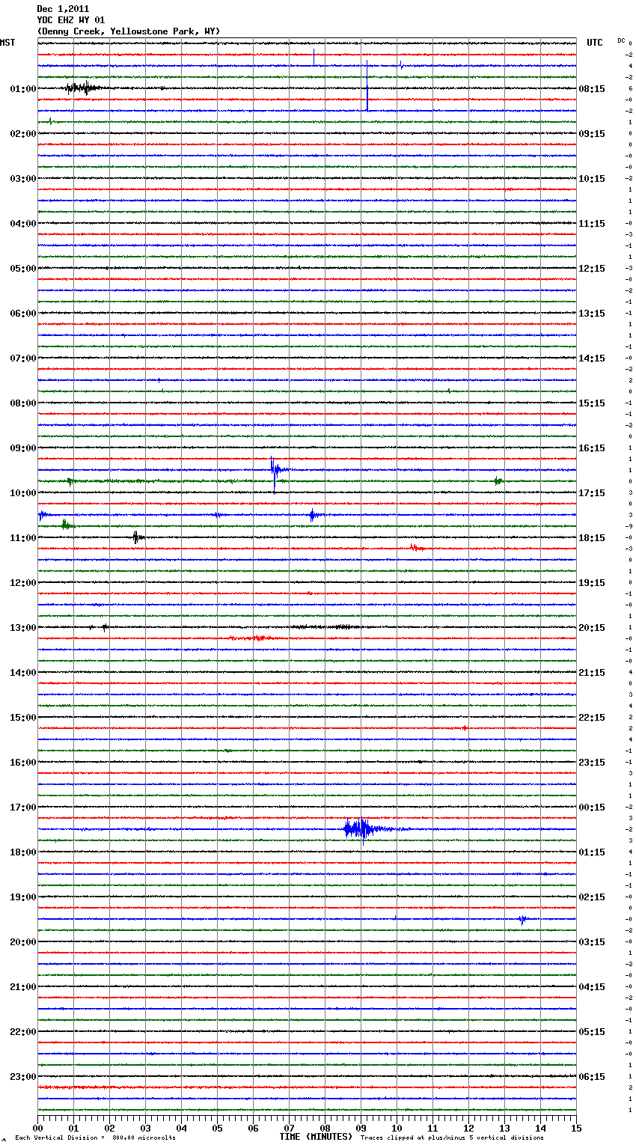Image resolution: width=636 pixels, height=1148 pixels.
Task: Click the 10:15 UTC time label
Action: pos(592,179)
